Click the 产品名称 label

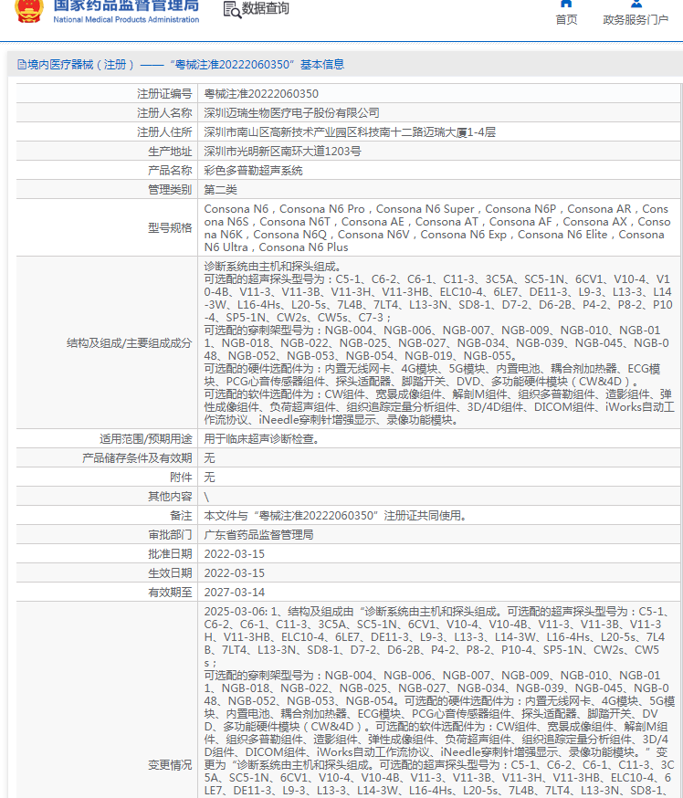pos(170,171)
